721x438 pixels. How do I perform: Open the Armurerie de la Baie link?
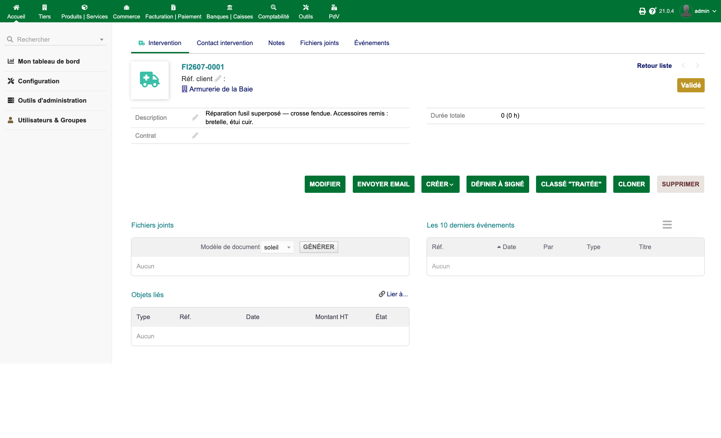click(x=221, y=89)
